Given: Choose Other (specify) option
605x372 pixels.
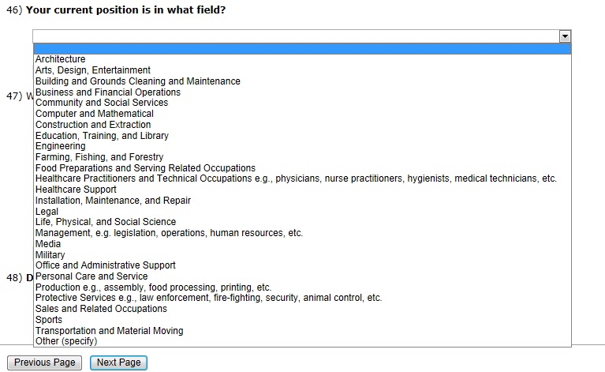Looking at the screenshot, I should point(66,341).
